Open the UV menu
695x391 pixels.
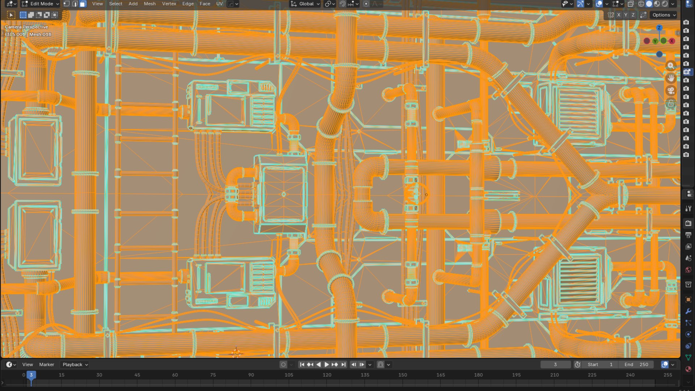(x=219, y=4)
